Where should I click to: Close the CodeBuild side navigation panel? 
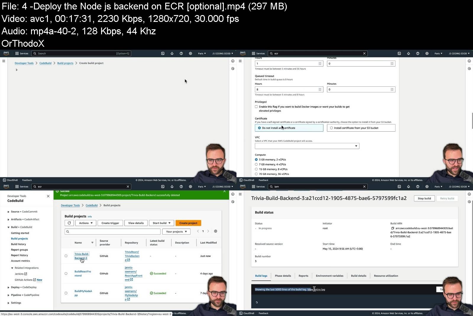[x=48, y=196]
